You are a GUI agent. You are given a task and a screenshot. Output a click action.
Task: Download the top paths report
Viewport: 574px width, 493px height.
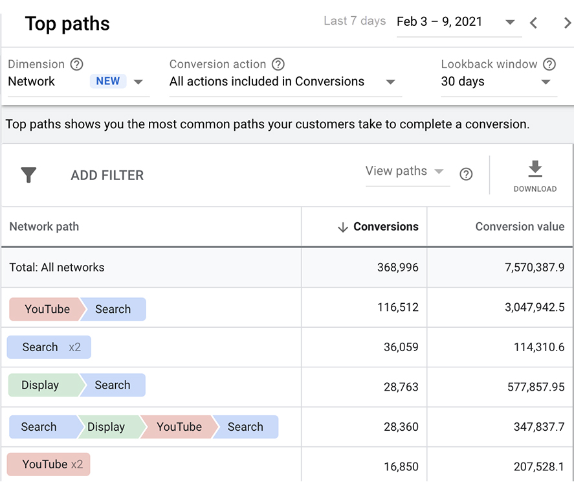point(535,176)
